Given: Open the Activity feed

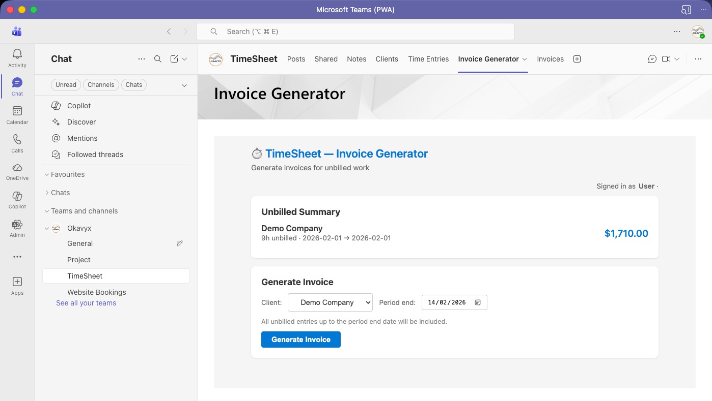Looking at the screenshot, I should tap(17, 57).
